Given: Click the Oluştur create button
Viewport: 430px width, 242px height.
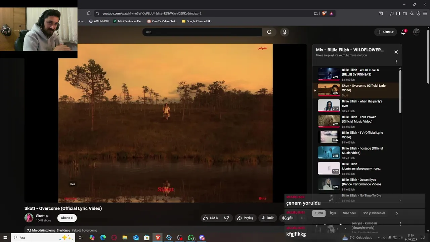Looking at the screenshot, I should 385,32.
